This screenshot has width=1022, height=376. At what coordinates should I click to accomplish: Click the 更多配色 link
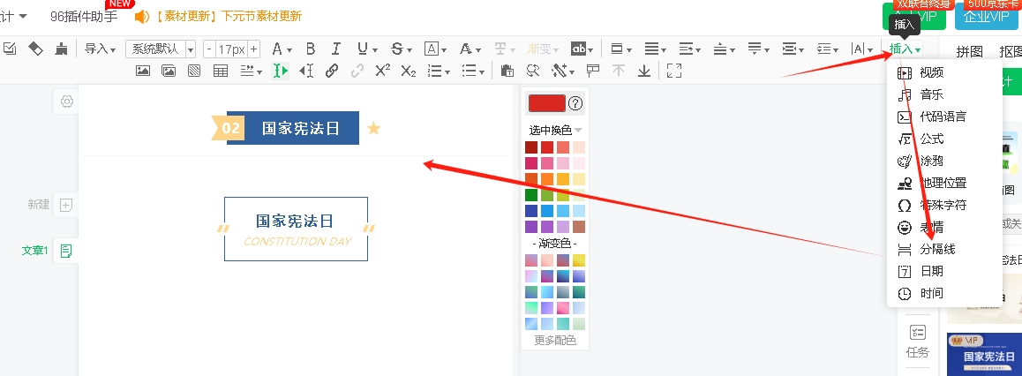555,340
